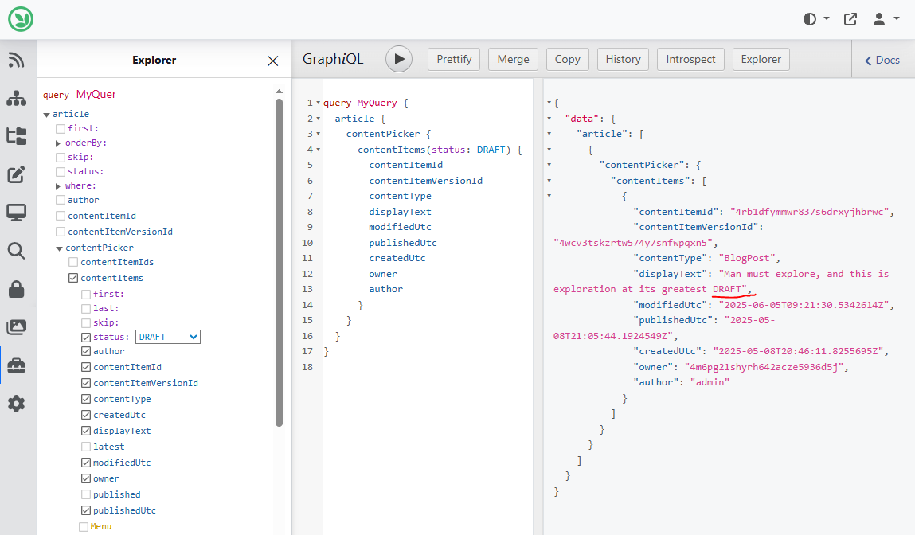Check the Menu fragment checkbox
915x535 pixels.
[x=84, y=527]
